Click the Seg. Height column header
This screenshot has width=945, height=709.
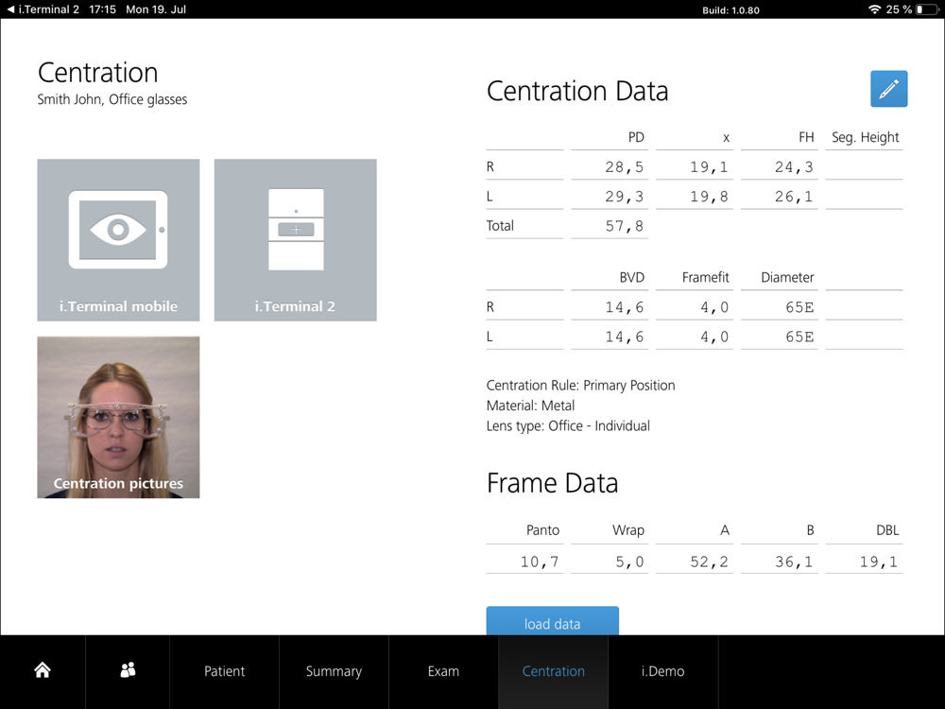pyautogui.click(x=866, y=137)
